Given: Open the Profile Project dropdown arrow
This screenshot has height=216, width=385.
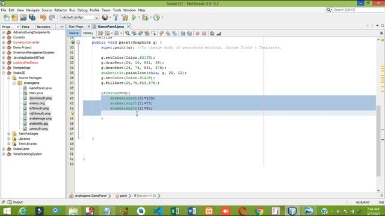Looking at the screenshot, I should 162,17.
